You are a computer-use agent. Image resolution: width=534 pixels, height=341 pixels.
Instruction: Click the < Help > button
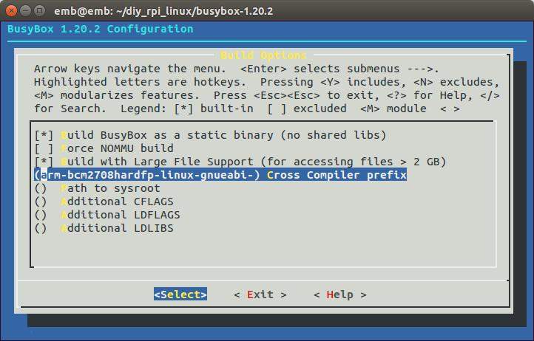[x=340, y=294]
